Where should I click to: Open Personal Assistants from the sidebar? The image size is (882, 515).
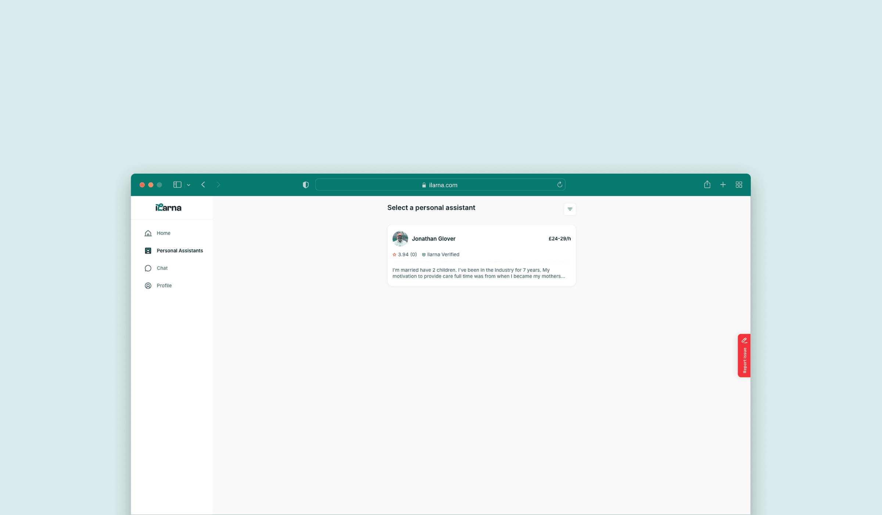(179, 251)
